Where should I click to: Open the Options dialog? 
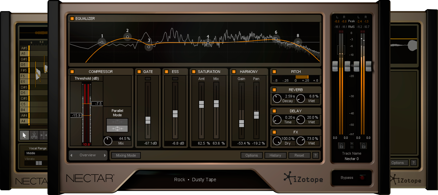(252, 155)
